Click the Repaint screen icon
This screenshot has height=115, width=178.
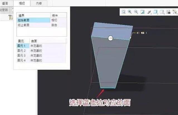point(142,12)
